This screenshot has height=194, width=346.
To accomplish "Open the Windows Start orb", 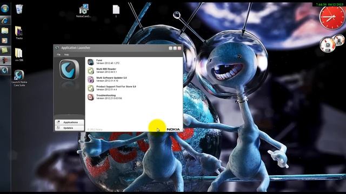I will pyautogui.click(x=5, y=9).
